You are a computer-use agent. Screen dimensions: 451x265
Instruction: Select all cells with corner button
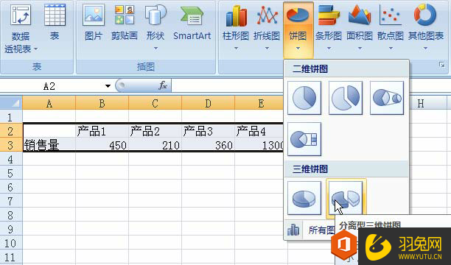tap(11, 103)
